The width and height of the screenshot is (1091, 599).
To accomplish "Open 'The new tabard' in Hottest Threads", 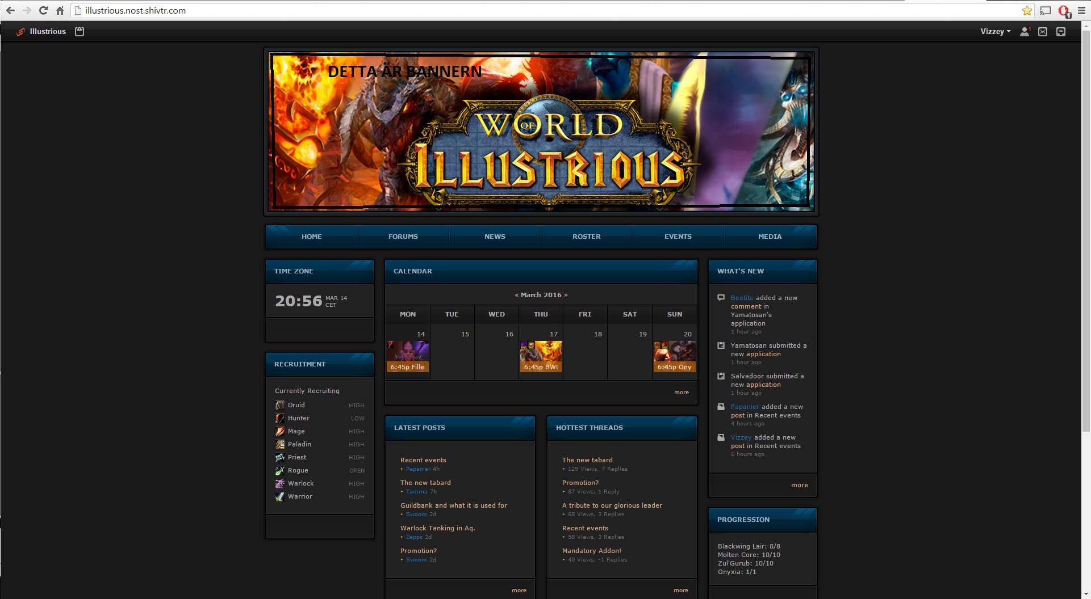I will pyautogui.click(x=587, y=460).
